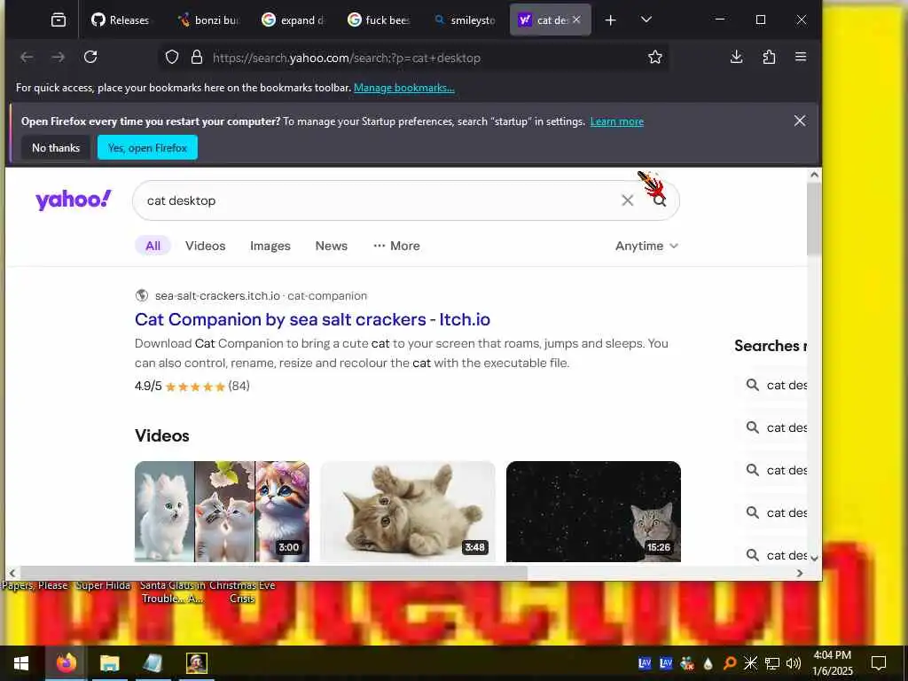The width and height of the screenshot is (908, 681).
Task: Open the 4:04 PM clock calendar
Action: [x=832, y=663]
